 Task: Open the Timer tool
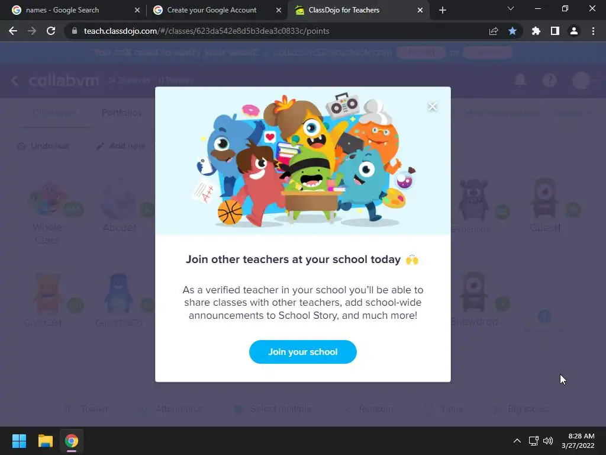pos(443,409)
